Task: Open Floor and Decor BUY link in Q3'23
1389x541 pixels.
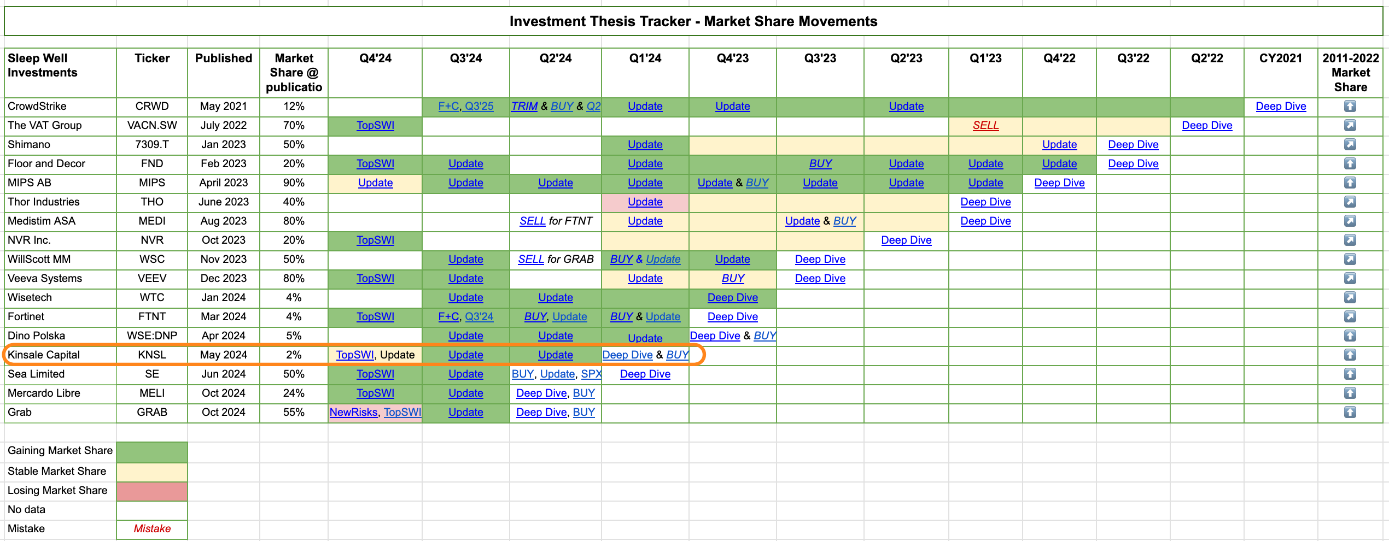Action: coord(820,164)
